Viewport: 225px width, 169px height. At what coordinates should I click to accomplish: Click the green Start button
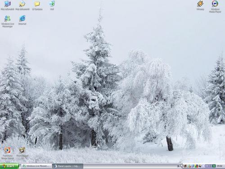click(x=9, y=166)
